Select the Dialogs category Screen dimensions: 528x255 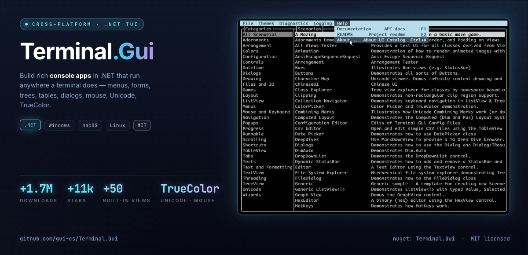[x=253, y=73]
